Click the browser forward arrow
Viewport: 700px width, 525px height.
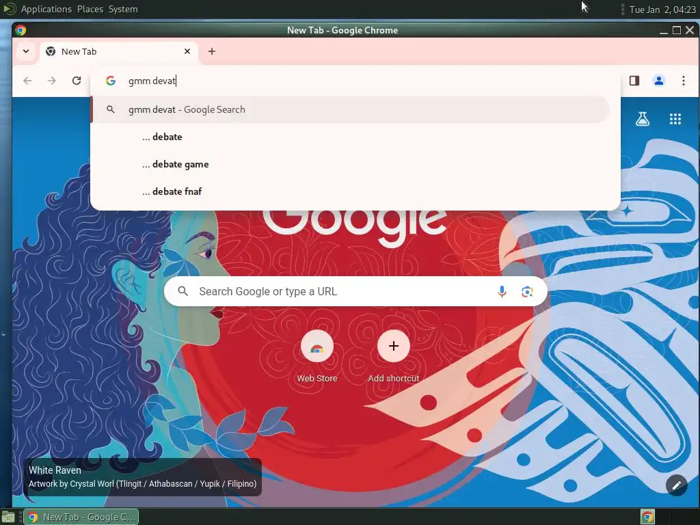[x=52, y=81]
